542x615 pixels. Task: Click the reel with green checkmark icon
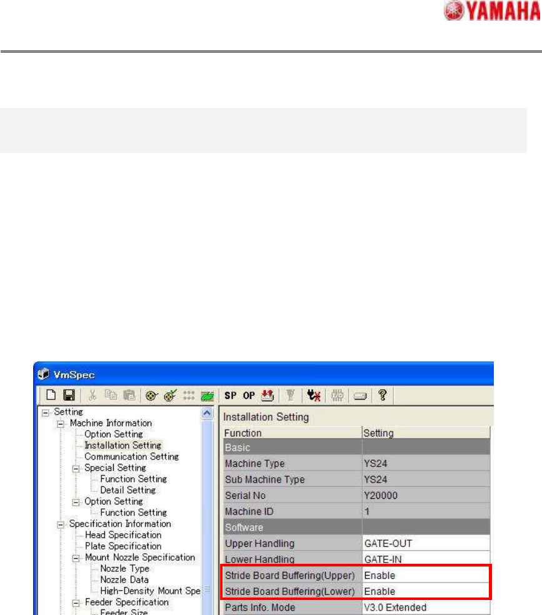tap(171, 395)
